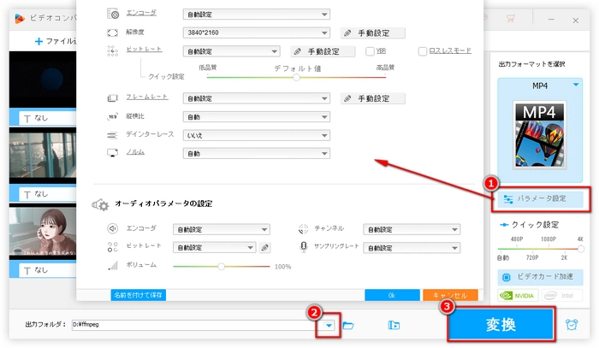
Task: Open the deinterlace dropdown
Action: pos(257,135)
